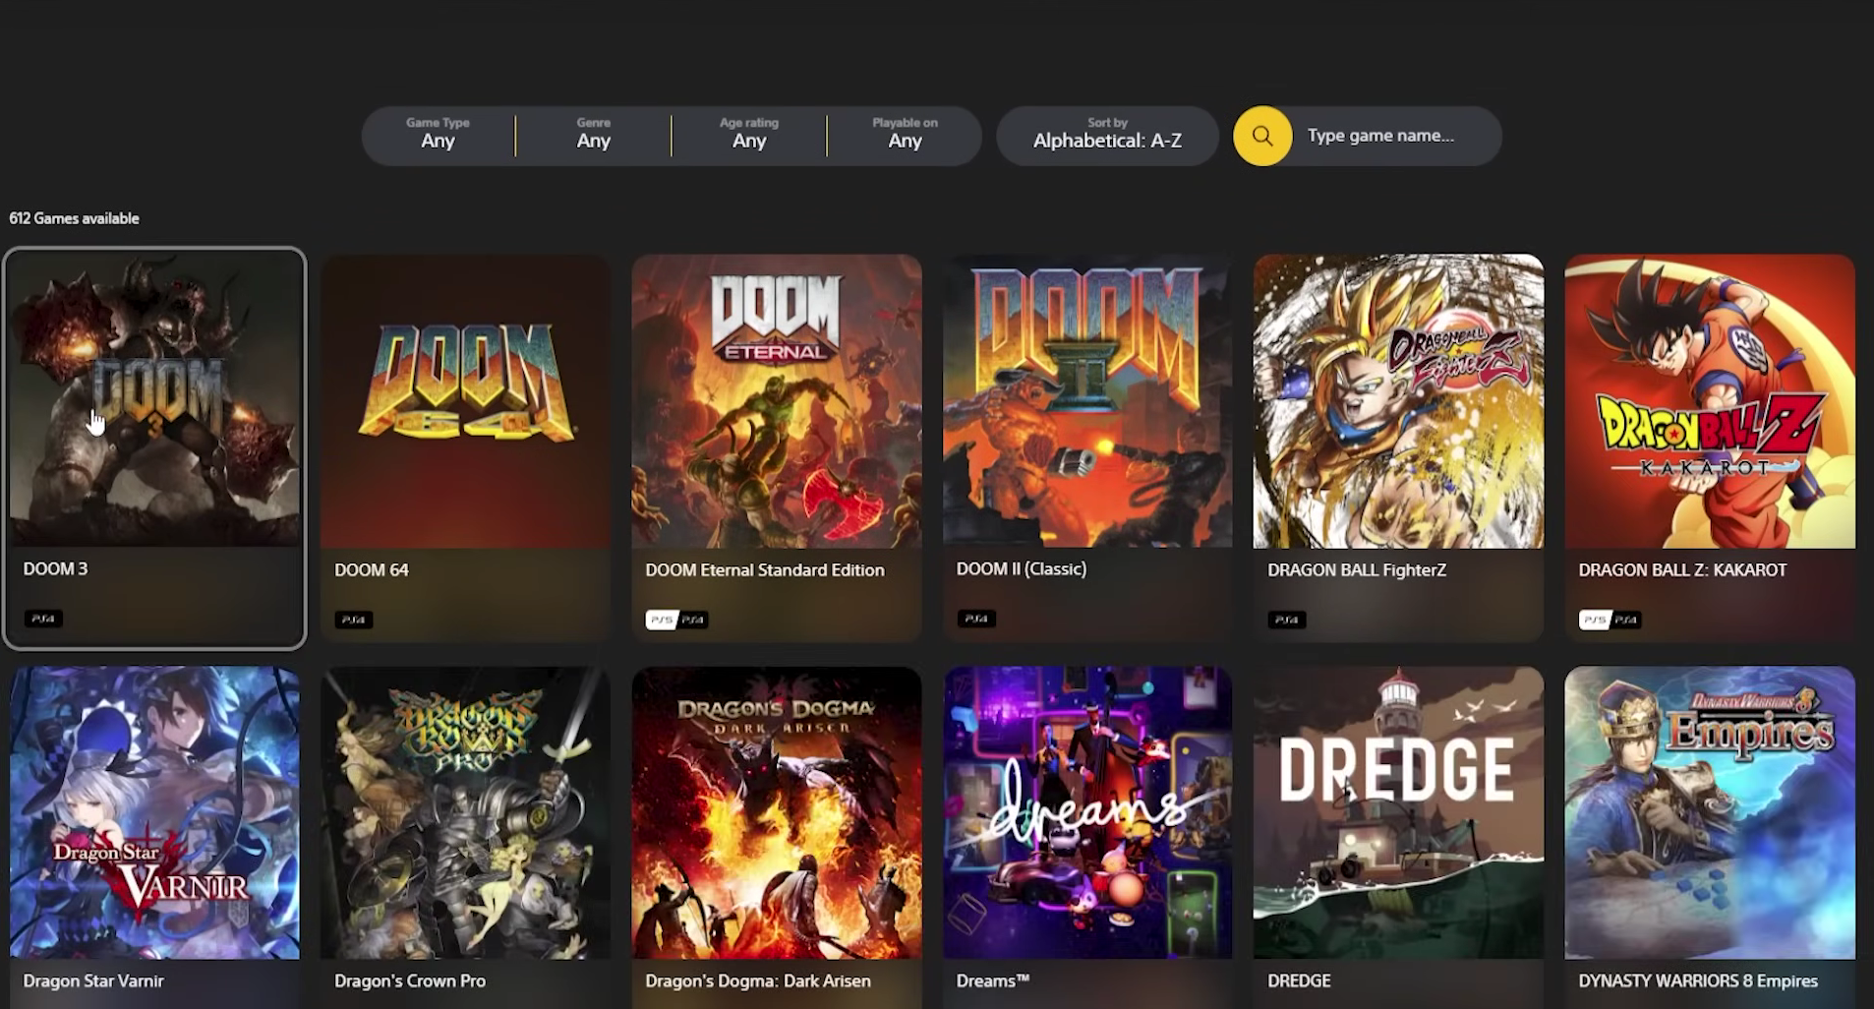Click the "DOOM 3" title text

56,568
